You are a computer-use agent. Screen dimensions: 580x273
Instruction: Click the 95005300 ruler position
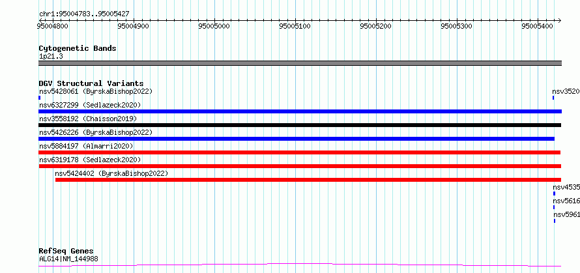[x=457, y=26]
